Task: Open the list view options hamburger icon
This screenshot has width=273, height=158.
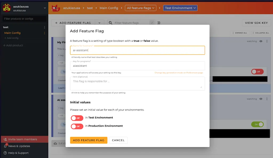Action: (159, 23)
